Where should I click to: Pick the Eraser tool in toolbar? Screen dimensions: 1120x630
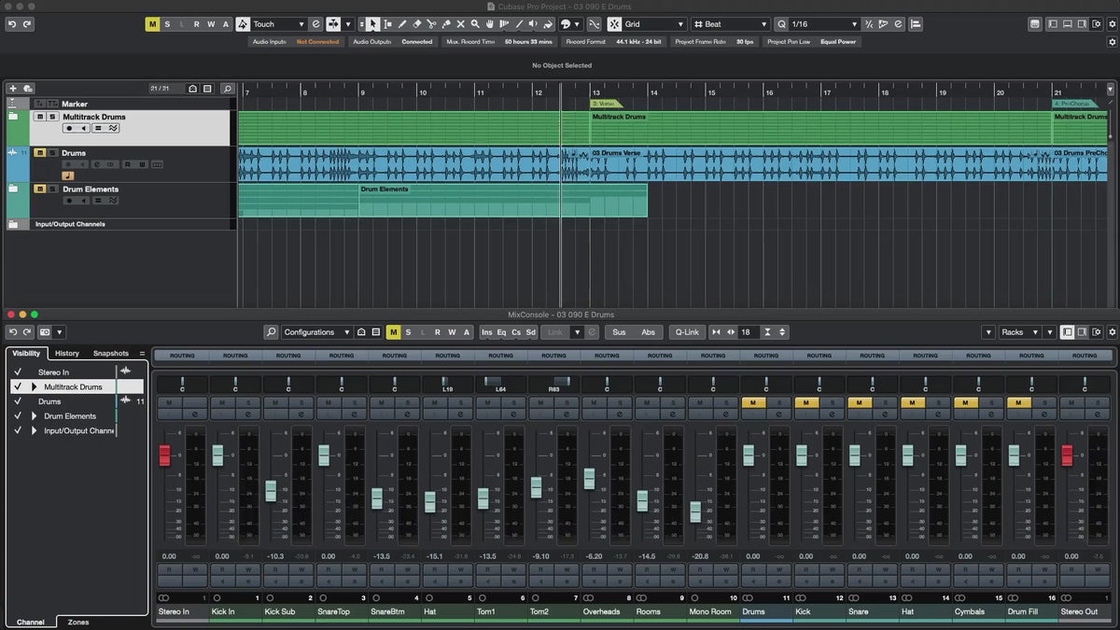tap(417, 24)
